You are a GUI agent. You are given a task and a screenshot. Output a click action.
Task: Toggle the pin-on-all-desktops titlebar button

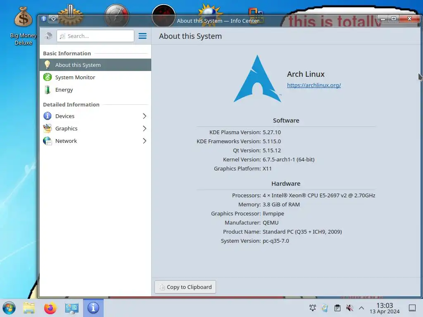pyautogui.click(x=53, y=19)
